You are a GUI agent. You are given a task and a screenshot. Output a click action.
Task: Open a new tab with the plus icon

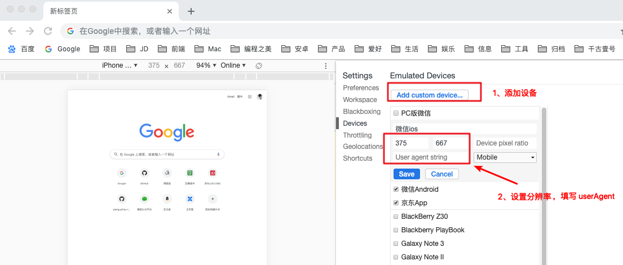click(191, 11)
